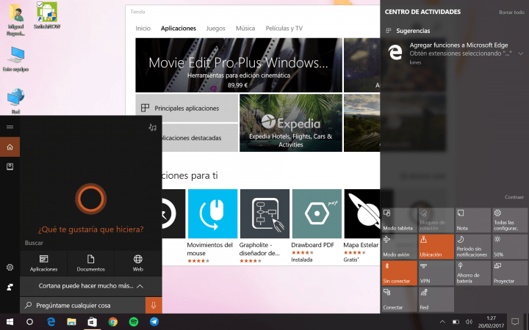The height and width of the screenshot is (330, 529).
Task: Click Cortana music recognition icon
Action: [153, 128]
